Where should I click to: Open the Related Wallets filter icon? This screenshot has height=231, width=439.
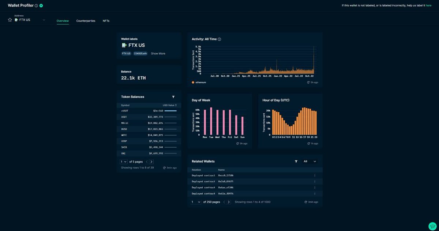point(296,161)
